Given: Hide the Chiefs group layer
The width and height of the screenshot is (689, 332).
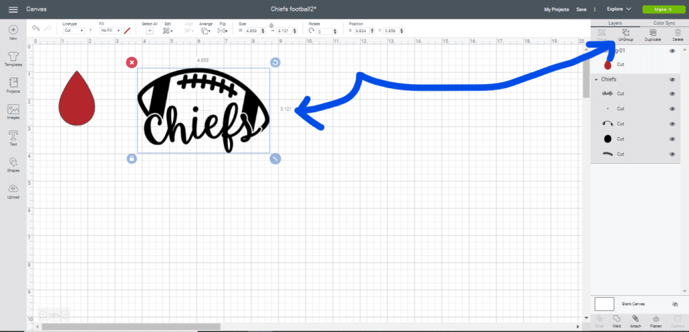Looking at the screenshot, I should click(x=672, y=79).
